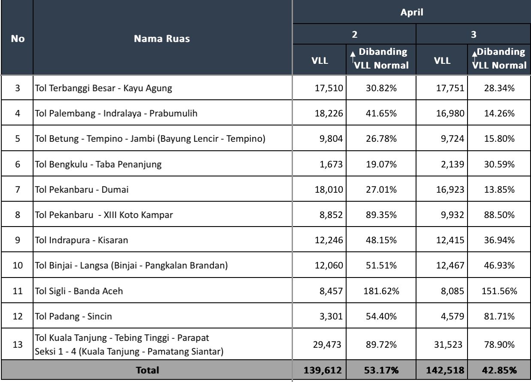
Task: Click the day 2 header under April
Action: 354,33
